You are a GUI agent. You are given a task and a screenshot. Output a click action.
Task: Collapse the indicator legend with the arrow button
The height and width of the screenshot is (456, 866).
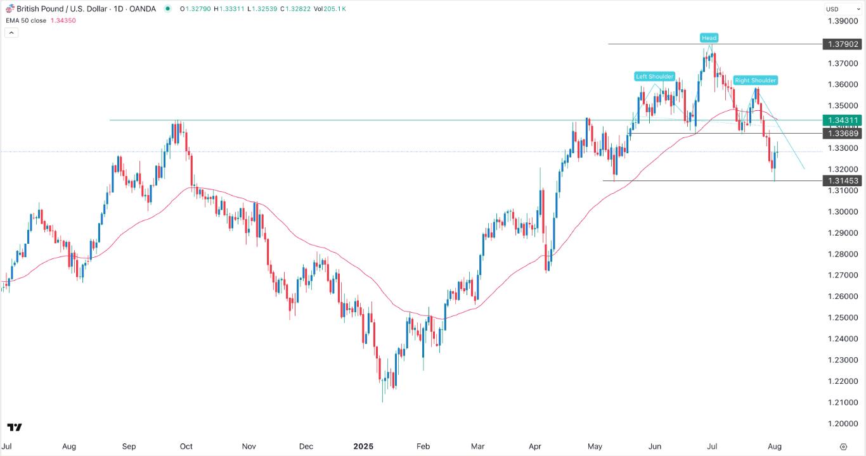pyautogui.click(x=10, y=32)
